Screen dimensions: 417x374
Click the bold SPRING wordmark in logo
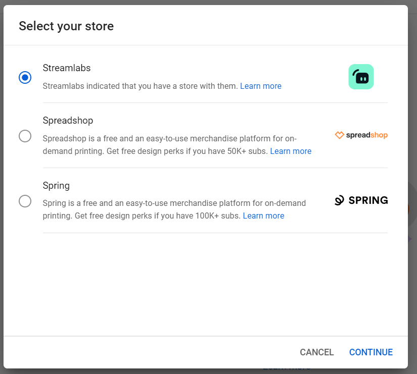pyautogui.click(x=368, y=200)
